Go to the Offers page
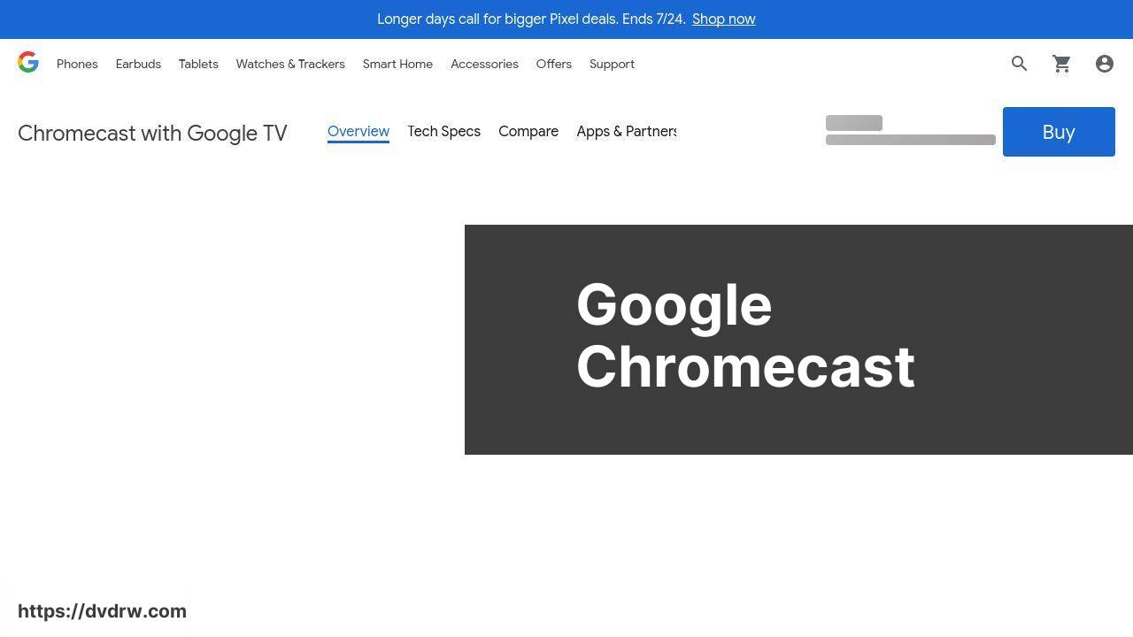 click(x=554, y=64)
